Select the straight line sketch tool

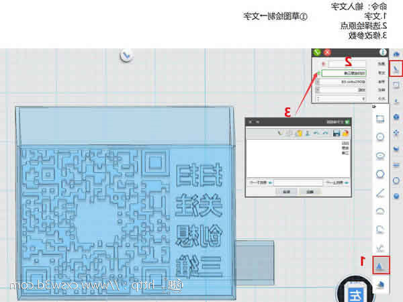tap(380, 193)
